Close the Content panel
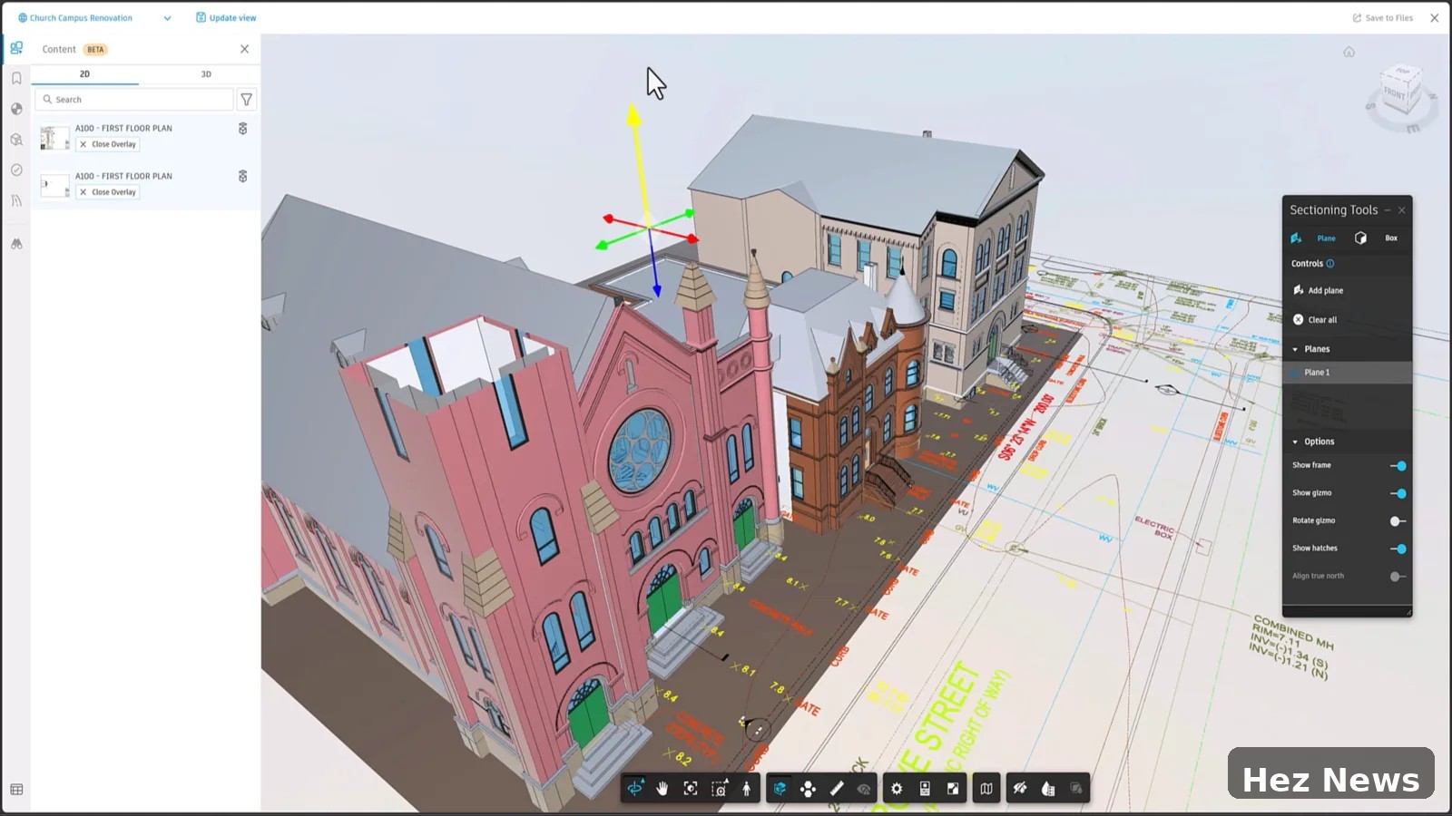1452x816 pixels. (x=244, y=49)
